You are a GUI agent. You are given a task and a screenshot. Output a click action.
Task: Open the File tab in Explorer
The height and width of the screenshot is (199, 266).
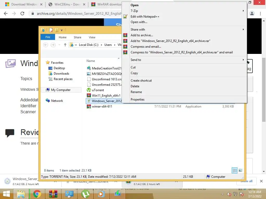tap(48, 37)
